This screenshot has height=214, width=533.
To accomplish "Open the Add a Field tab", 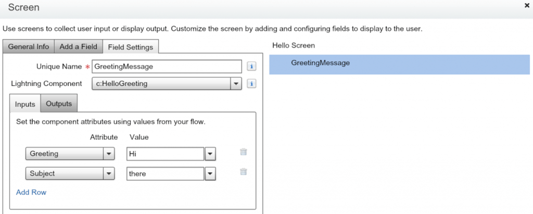I will (x=78, y=46).
